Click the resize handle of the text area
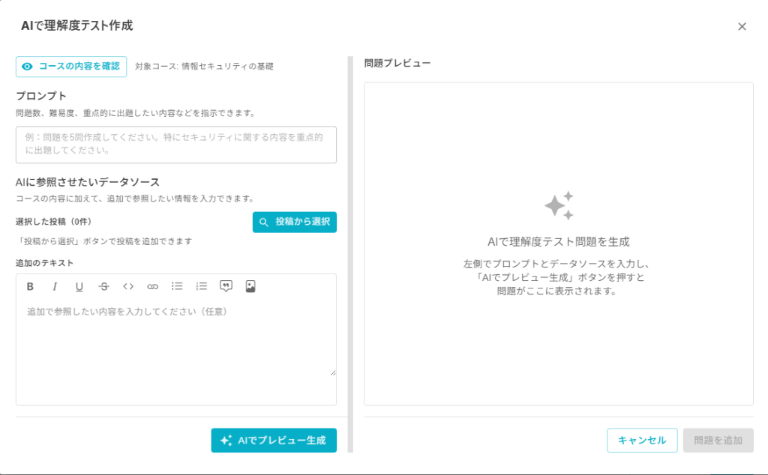This screenshot has height=475, width=768. (x=332, y=372)
